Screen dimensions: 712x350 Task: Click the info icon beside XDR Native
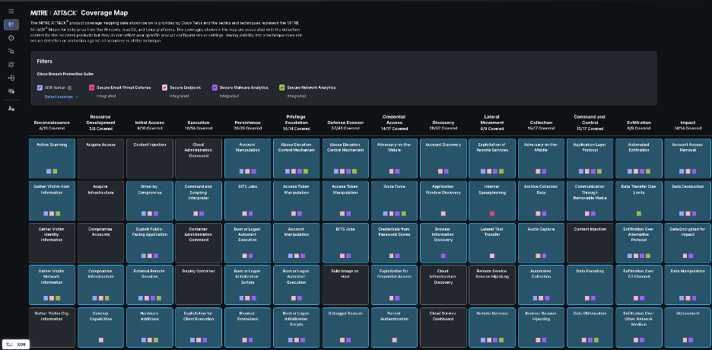70,88
